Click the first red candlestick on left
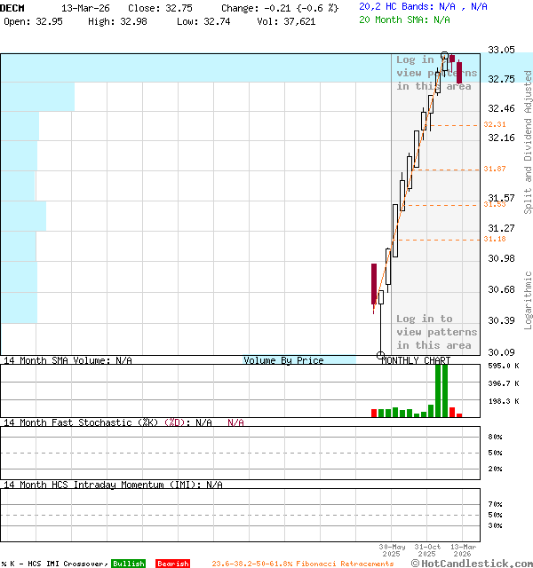The width and height of the screenshot is (533, 568). 374,285
